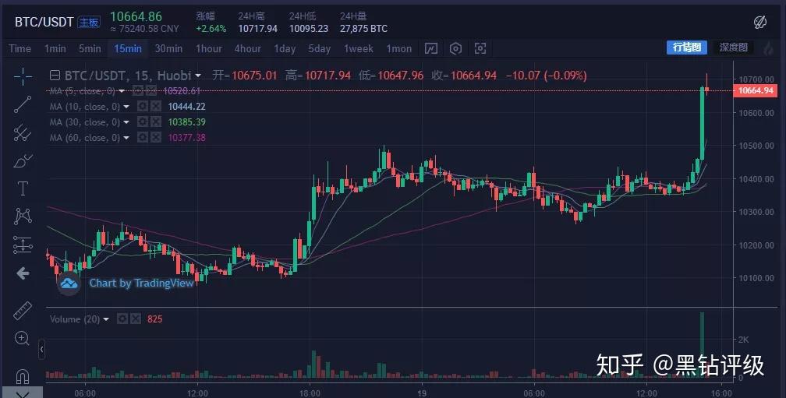The height and width of the screenshot is (398, 786).
Task: Select 1min interval tab
Action: click(55, 48)
